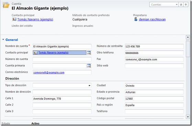Open lookup for the Contacto principal field
The height and width of the screenshot is (126, 192).
[89, 53]
